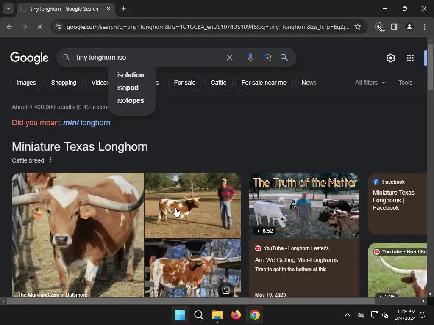Launch Firefox from the taskbar
Screen dimensions: 434x325
(x=236, y=315)
